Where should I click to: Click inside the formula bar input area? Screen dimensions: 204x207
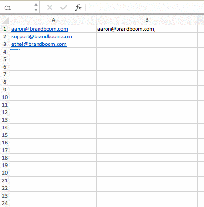click(145, 8)
